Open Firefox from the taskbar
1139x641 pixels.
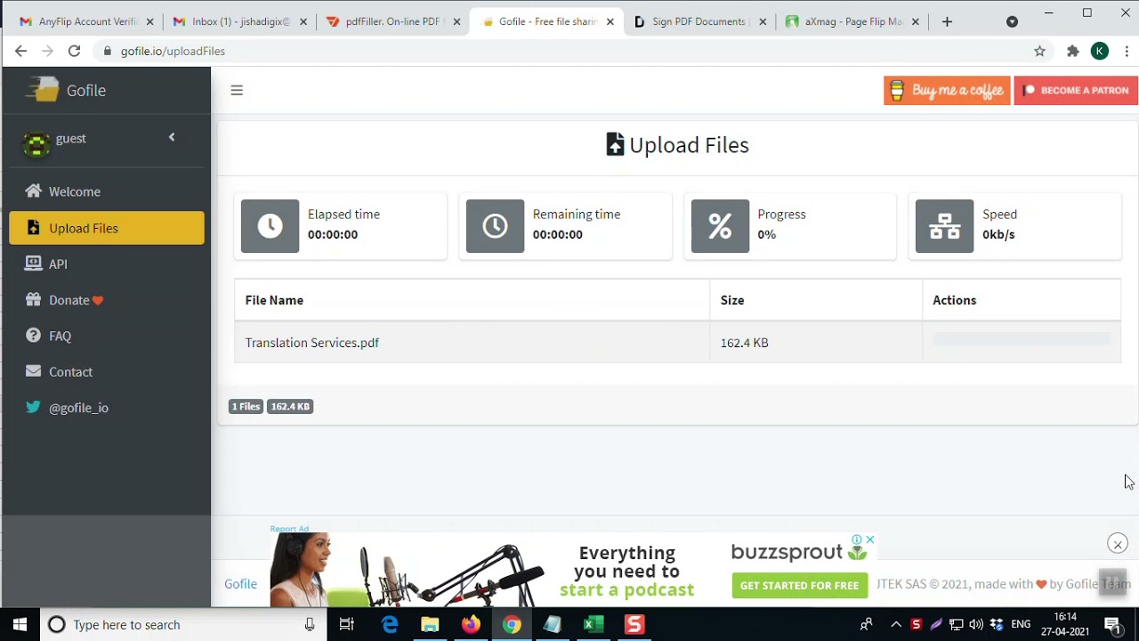point(471,624)
